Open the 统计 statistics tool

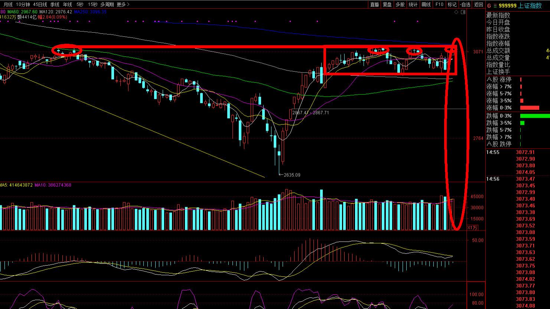click(413, 4)
